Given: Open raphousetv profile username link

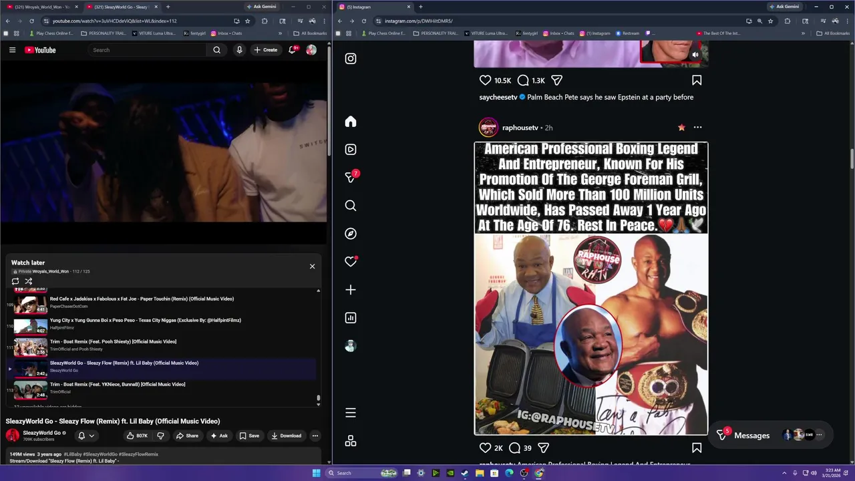Looking at the screenshot, I should (x=520, y=128).
